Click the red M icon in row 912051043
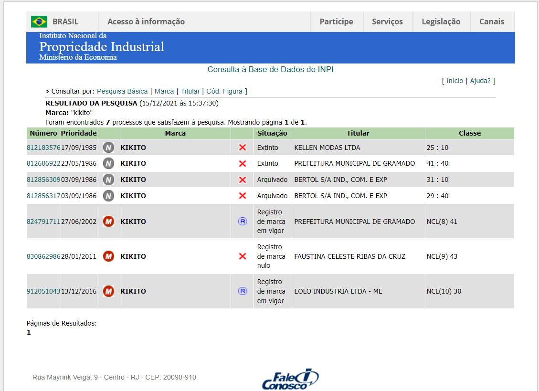 109,291
